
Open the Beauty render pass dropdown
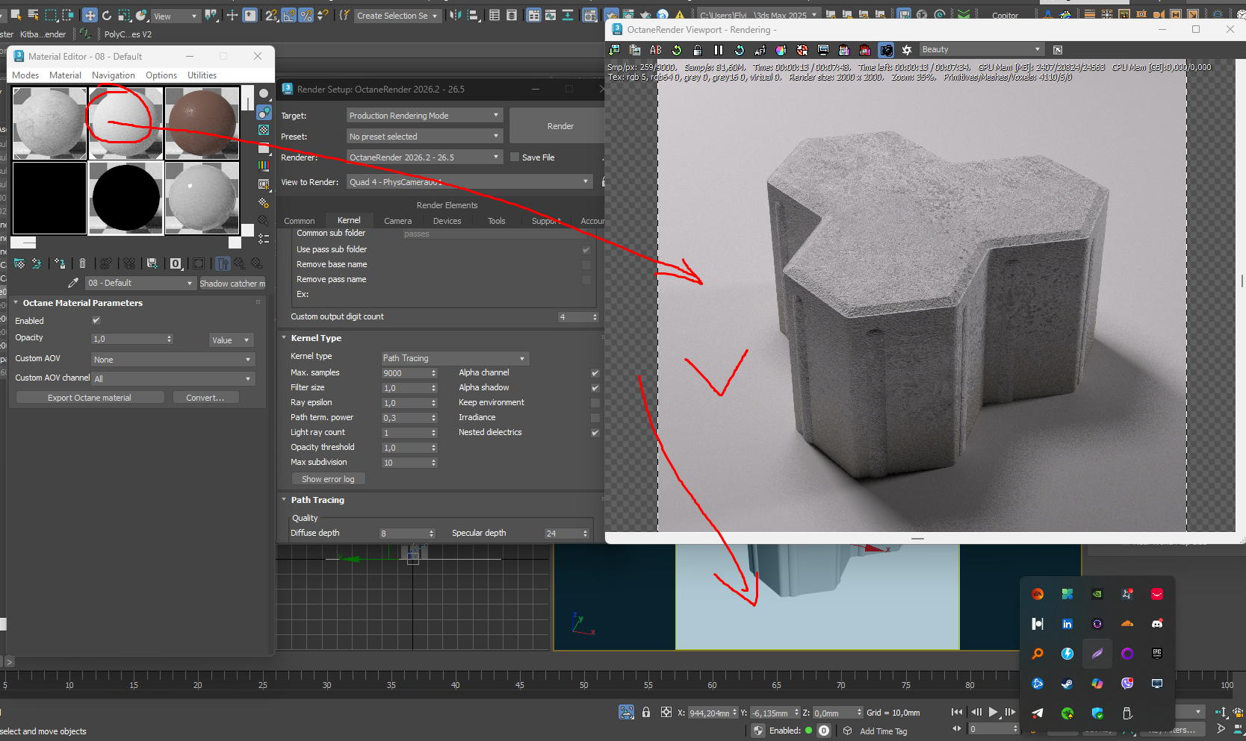click(981, 50)
